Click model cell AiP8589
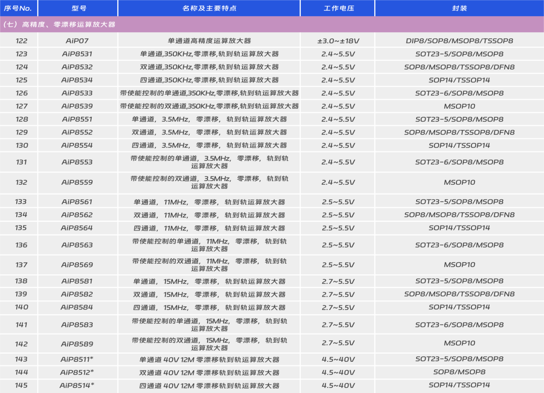Image resolution: width=544 pixels, height=393 pixels. (77, 344)
